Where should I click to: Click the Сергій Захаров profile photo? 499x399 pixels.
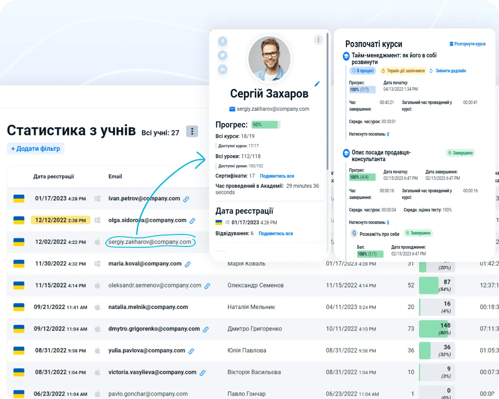269,58
